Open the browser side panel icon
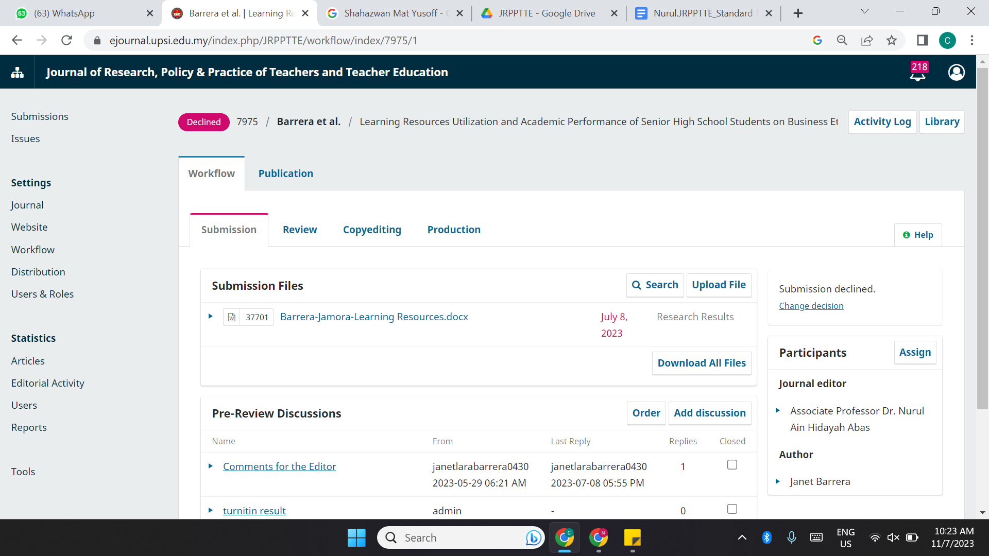Screen dimensions: 989x556 coord(922,40)
